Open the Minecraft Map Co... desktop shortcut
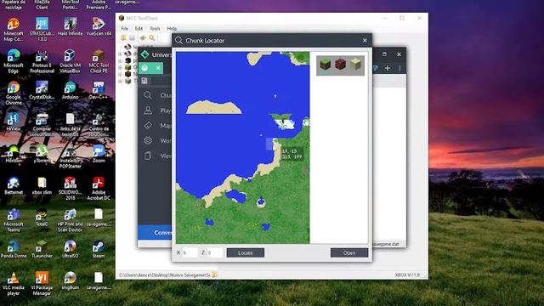 pyautogui.click(x=14, y=29)
